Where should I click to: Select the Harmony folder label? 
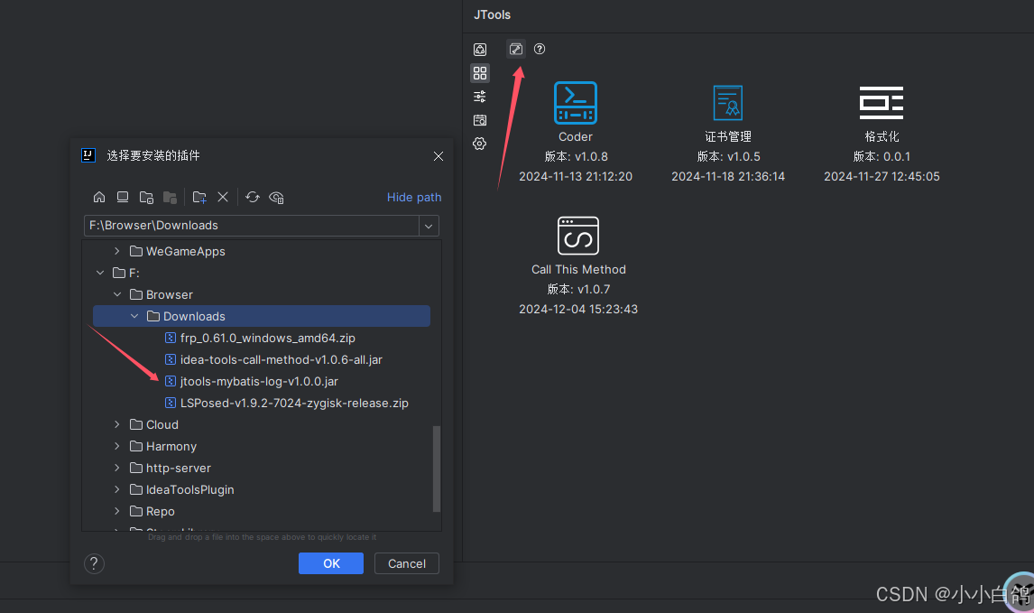coord(171,446)
